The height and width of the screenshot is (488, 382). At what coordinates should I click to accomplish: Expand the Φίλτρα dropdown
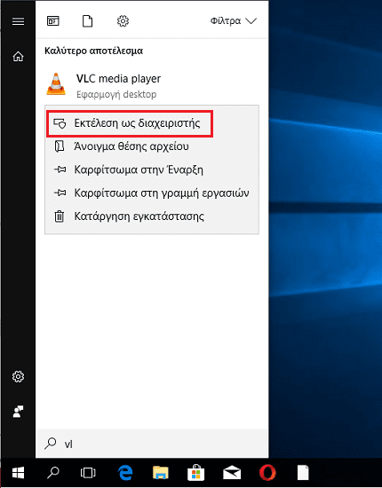[234, 21]
